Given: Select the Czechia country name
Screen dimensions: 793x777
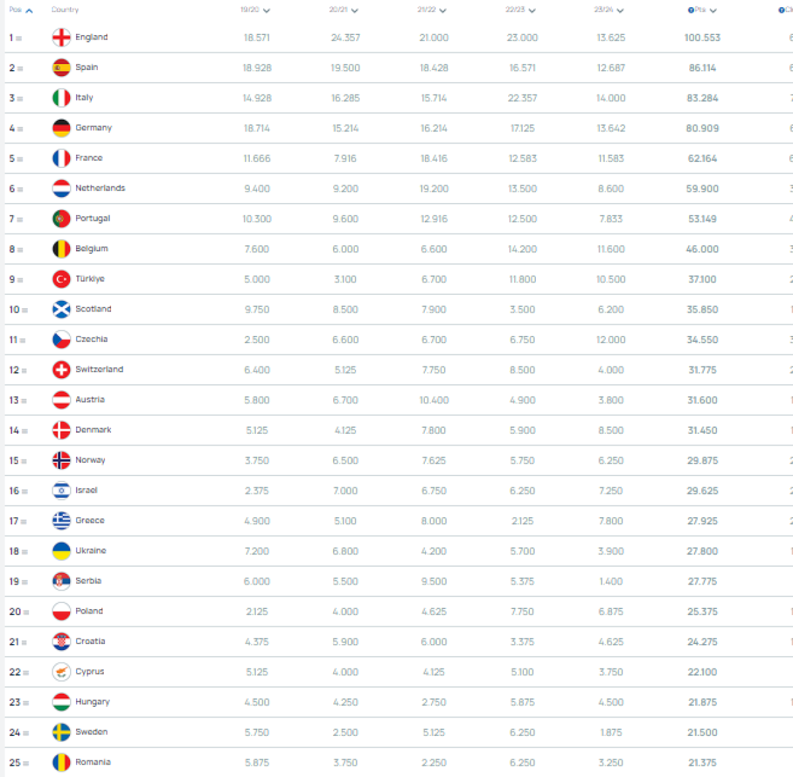Looking at the screenshot, I should point(91,339).
